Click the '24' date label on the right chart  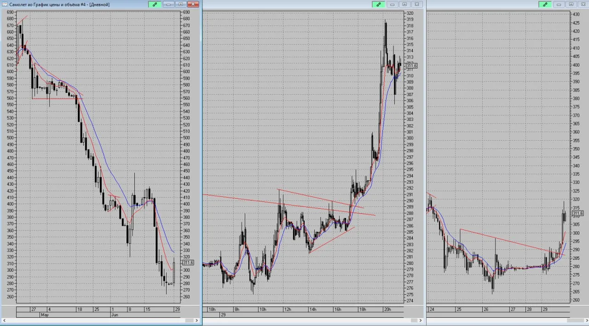[431, 309]
